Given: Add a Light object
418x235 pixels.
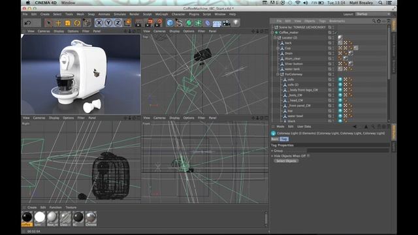Looking at the screenshot, I should pyautogui.click(x=236, y=23).
